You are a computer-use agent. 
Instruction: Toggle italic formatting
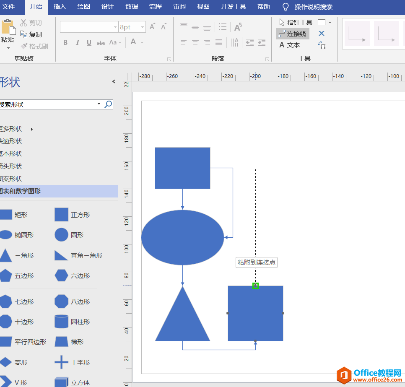[77, 42]
